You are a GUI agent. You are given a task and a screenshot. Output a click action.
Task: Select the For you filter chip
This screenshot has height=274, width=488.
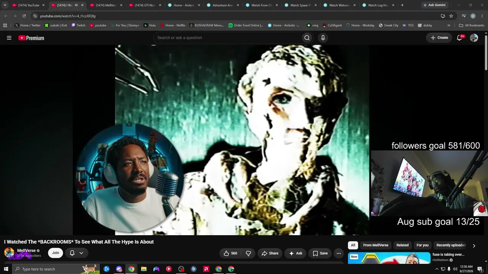click(x=422, y=245)
